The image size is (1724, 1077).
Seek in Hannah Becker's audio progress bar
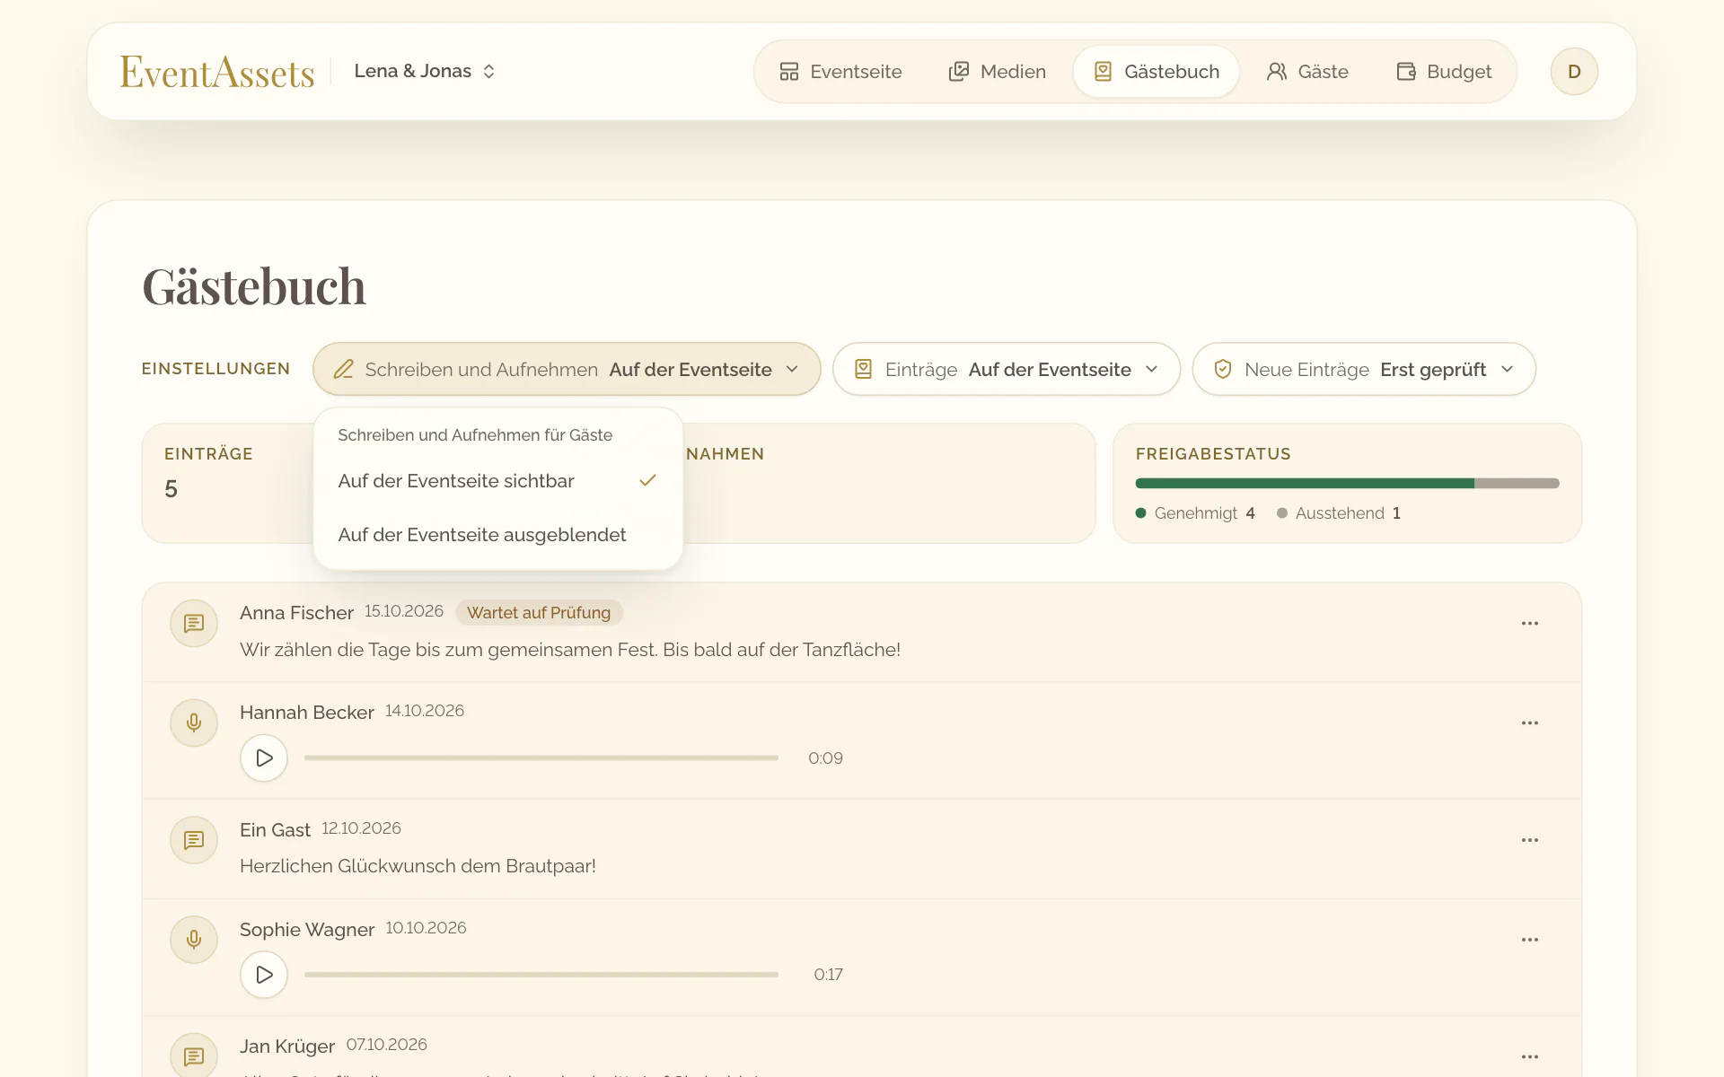click(x=541, y=758)
